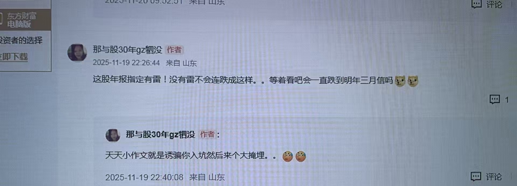This screenshot has width=517, height=186.
Task: Open the profile of 那与股30年gz in the main comment
Action: (x=127, y=50)
